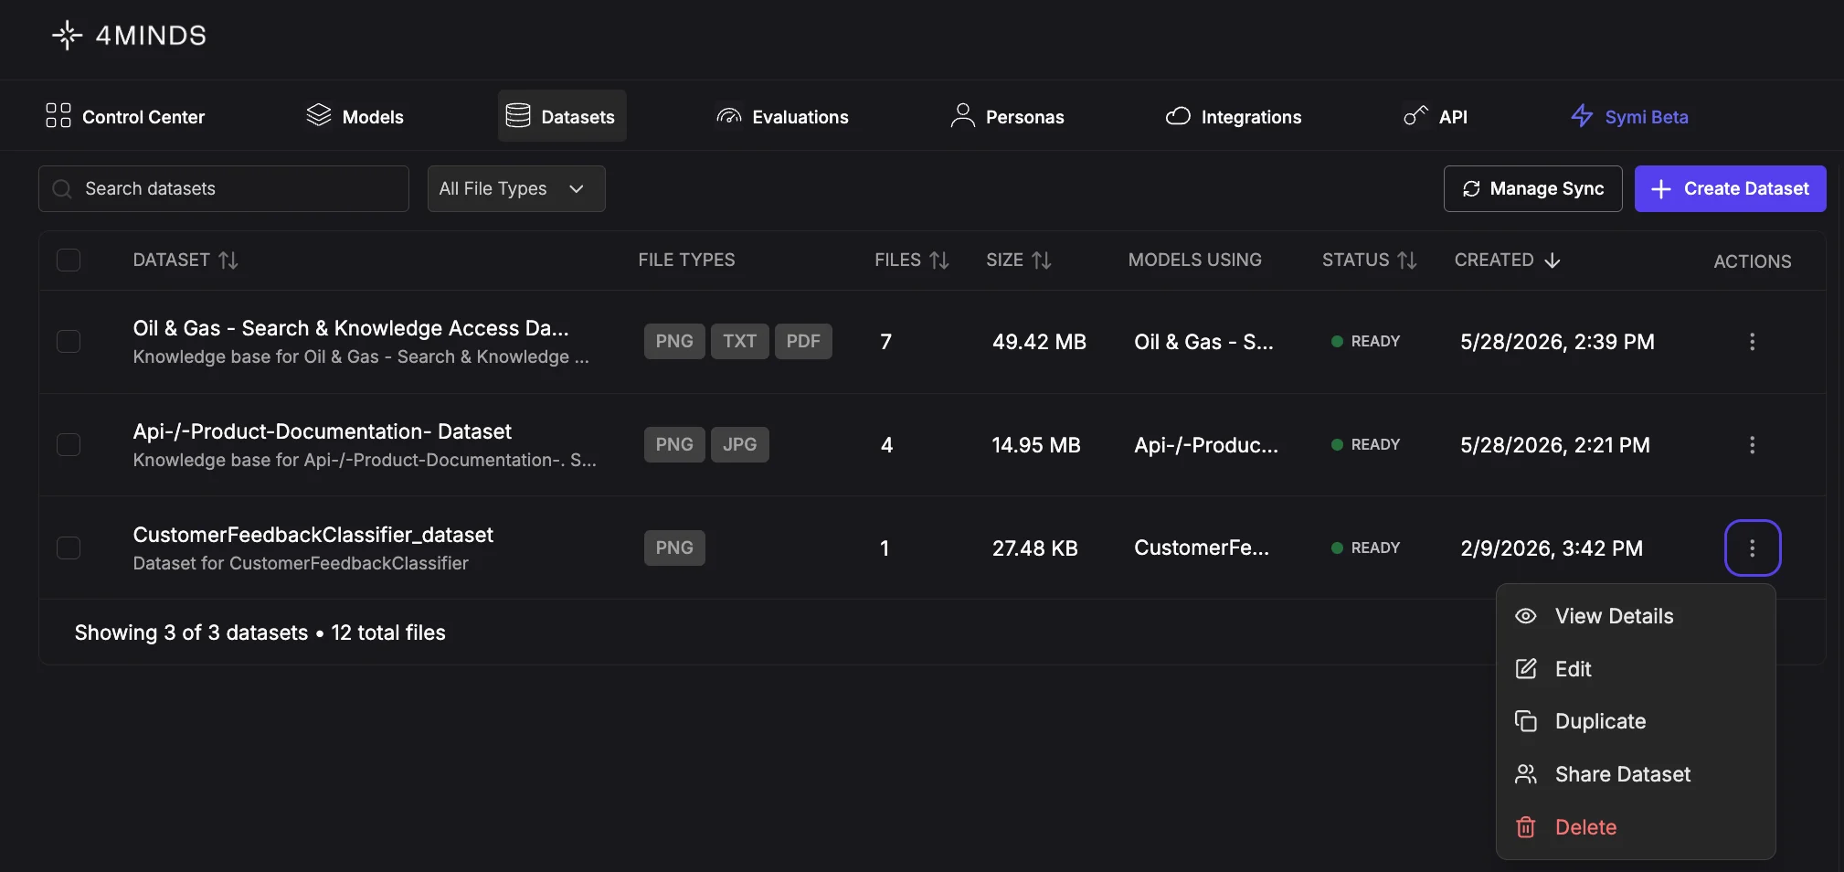
Task: Sort by the DATASET column arrows
Action: coord(228,261)
